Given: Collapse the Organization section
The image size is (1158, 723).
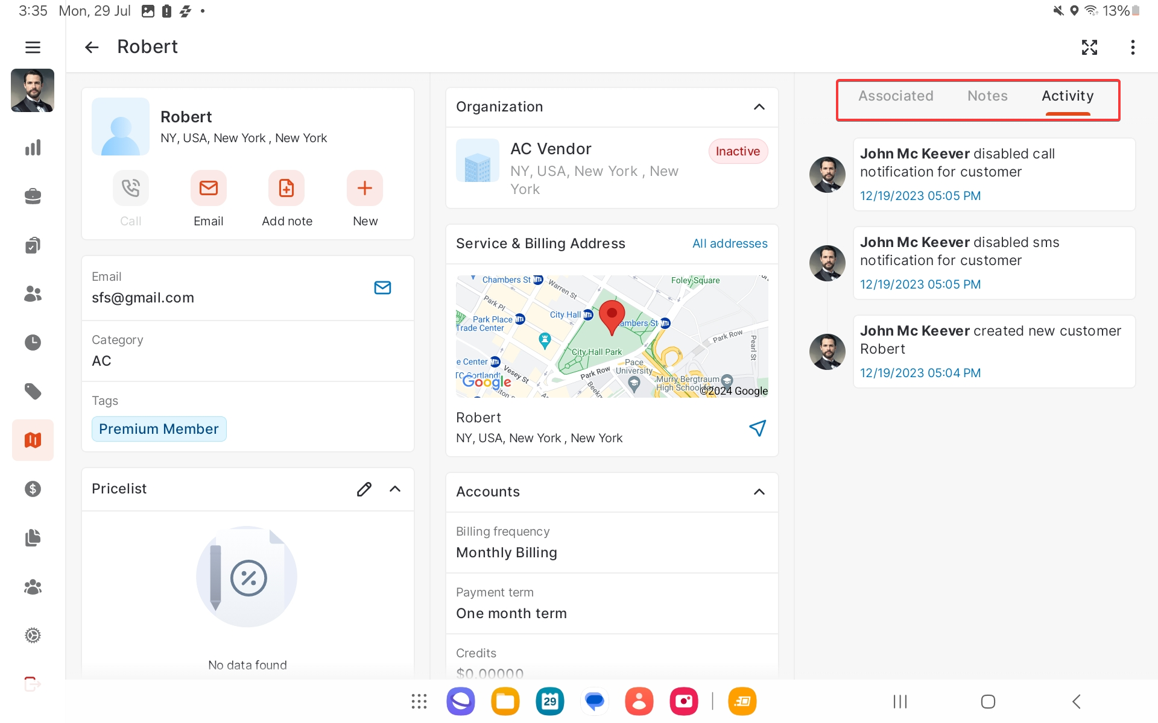Looking at the screenshot, I should tap(759, 107).
